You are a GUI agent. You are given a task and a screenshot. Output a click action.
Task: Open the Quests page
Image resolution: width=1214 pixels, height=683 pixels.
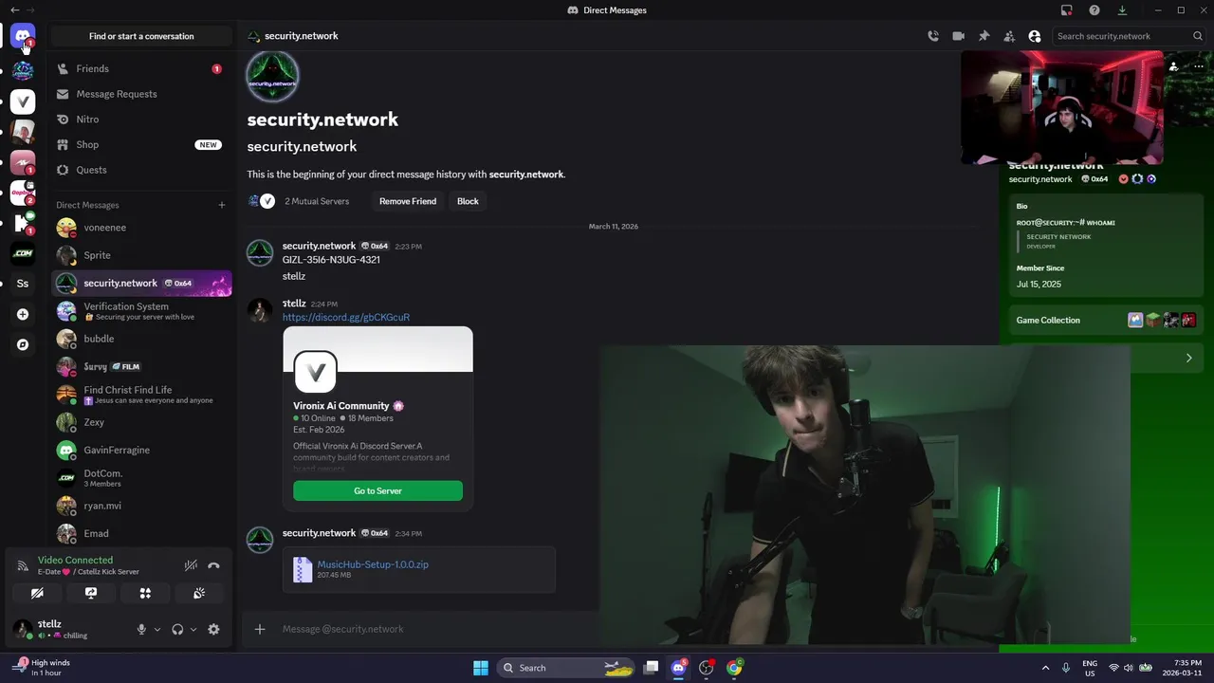141,170
